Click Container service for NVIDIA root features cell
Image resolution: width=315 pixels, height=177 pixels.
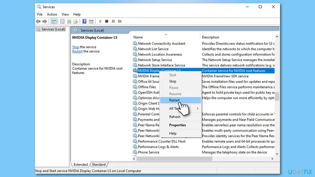coord(234,71)
